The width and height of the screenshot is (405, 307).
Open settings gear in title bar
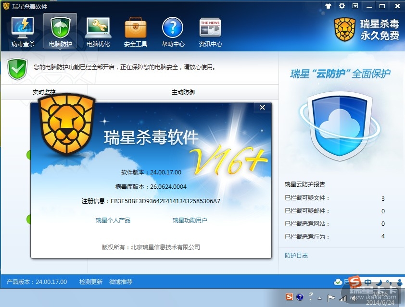click(342, 6)
